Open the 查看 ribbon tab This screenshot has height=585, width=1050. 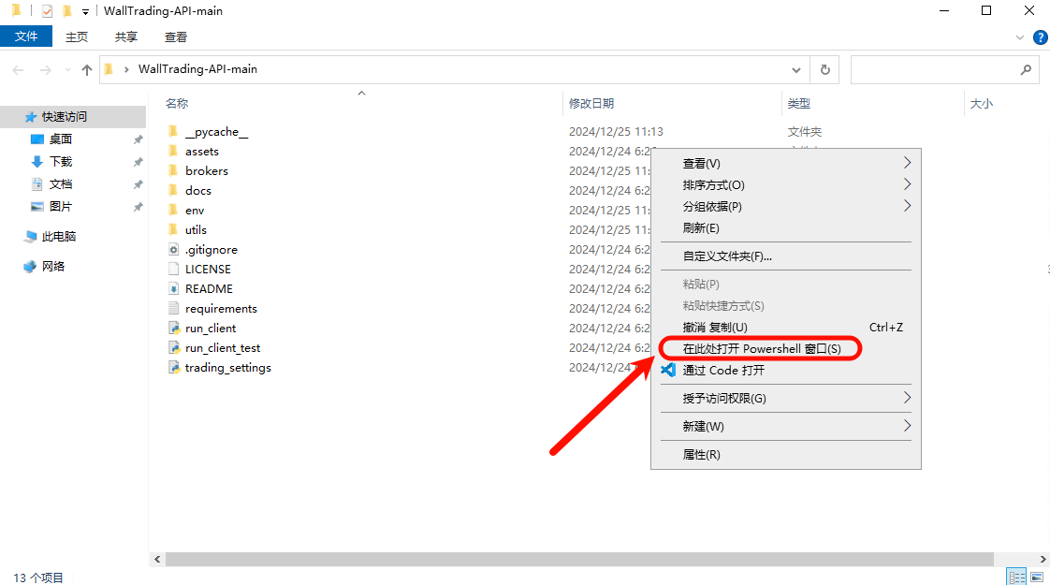(175, 37)
